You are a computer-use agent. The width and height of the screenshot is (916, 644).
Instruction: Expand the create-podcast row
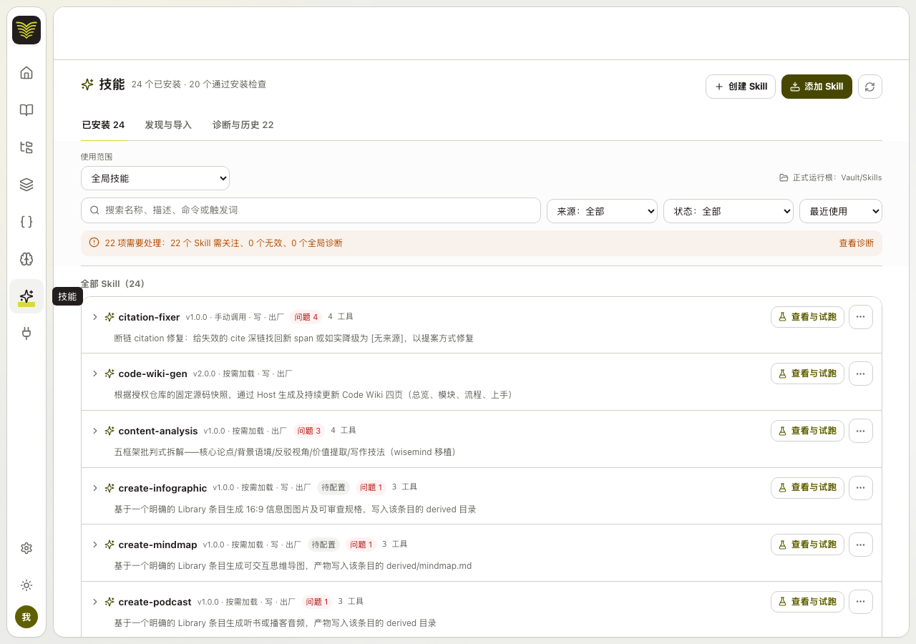coord(94,602)
